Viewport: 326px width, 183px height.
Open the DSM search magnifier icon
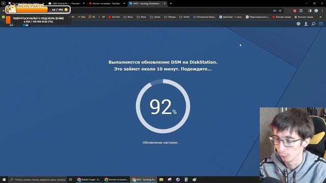(313, 24)
